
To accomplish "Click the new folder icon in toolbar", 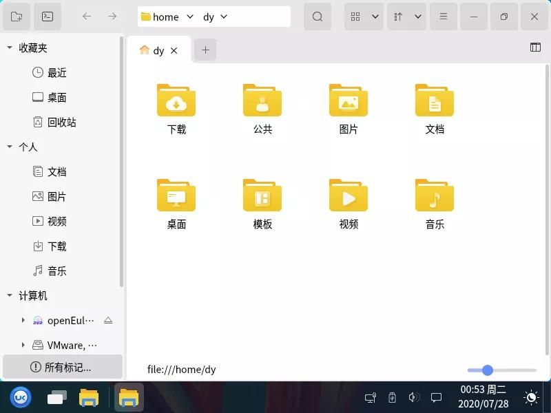I will coord(16,17).
